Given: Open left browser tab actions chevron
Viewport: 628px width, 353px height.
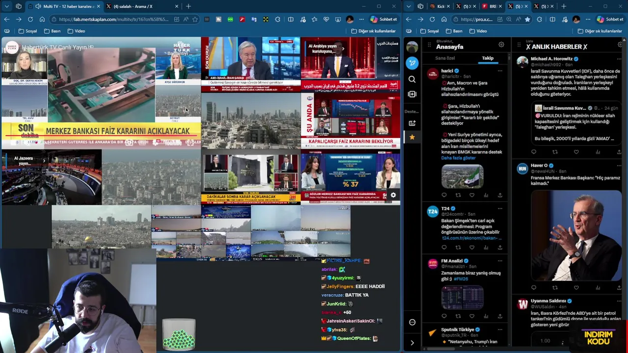Looking at the screenshot, I should [x=7, y=6].
